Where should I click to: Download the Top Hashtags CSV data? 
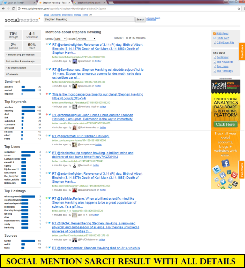[x=225, y=71]
